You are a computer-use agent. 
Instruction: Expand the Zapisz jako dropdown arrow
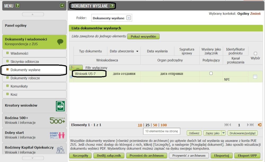click(x=223, y=133)
